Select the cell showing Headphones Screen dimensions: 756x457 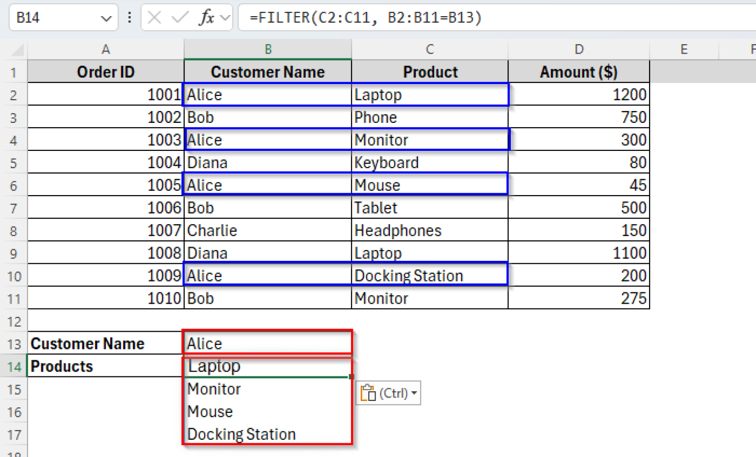pyautogui.click(x=430, y=230)
